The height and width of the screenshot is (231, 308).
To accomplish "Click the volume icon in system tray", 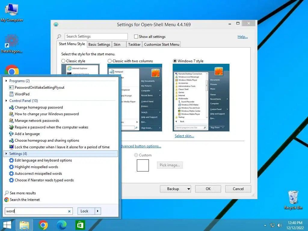I will 279,225.
